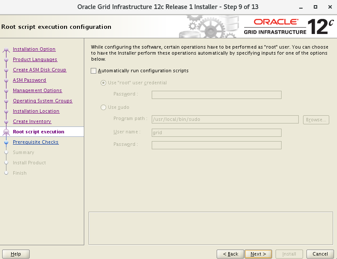Open the Create Inventory step

(x=32, y=121)
